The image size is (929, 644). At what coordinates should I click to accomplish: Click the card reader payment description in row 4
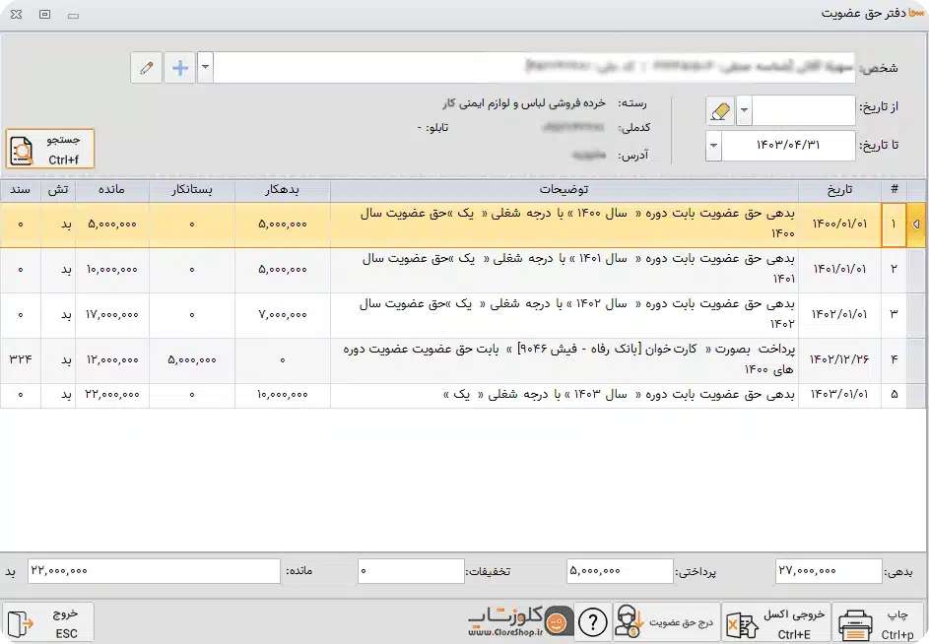pyautogui.click(x=564, y=360)
